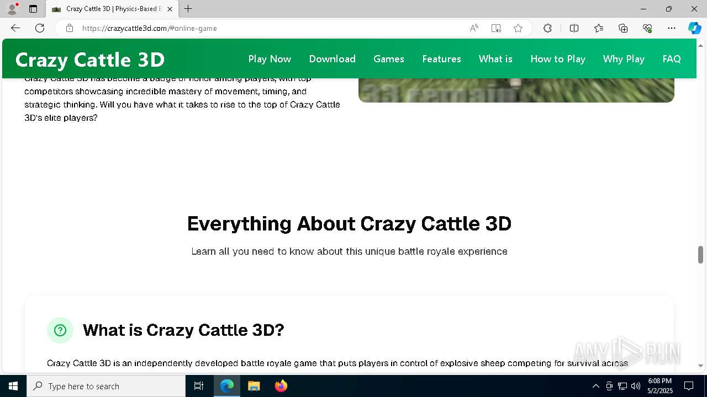The width and height of the screenshot is (707, 397).
Task: Open Settings and more menu
Action: (x=672, y=28)
